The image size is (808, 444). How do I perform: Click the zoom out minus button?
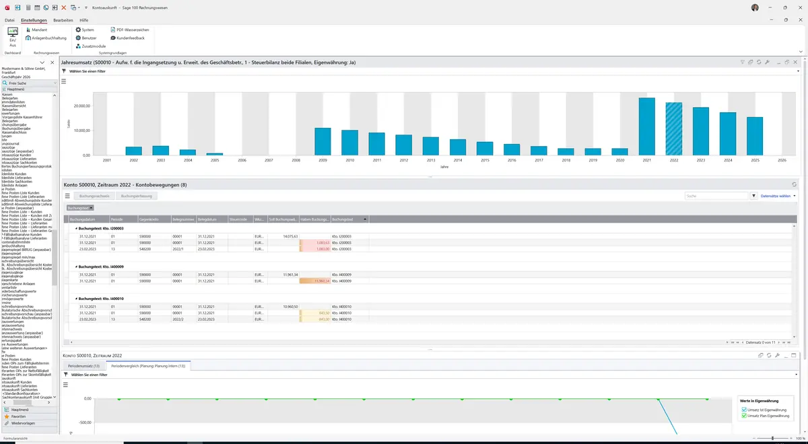click(753, 439)
